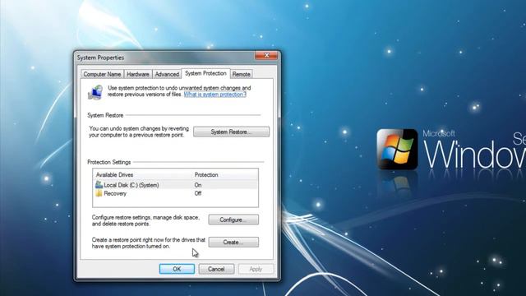This screenshot has height=296, width=526.
Task: Close the System Properties dialog
Action: coord(266,55)
